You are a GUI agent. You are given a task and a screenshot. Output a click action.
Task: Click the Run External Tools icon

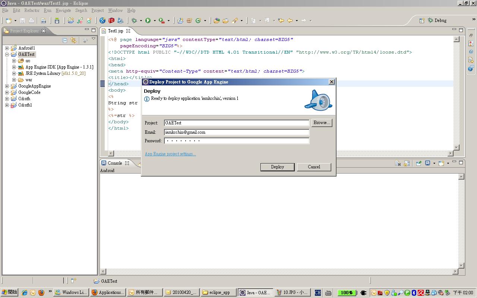(161, 20)
